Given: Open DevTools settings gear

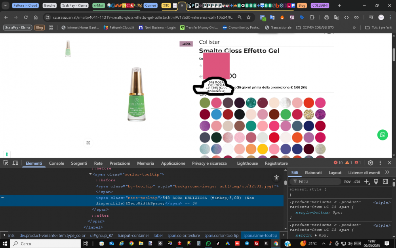Looking at the screenshot, I should (x=370, y=163).
